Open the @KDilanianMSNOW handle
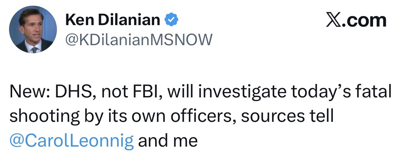This screenshot has height=161, width=406. 139,40
